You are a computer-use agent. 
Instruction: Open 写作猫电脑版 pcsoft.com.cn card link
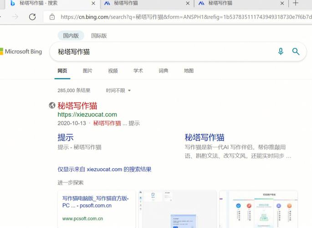tap(96, 202)
